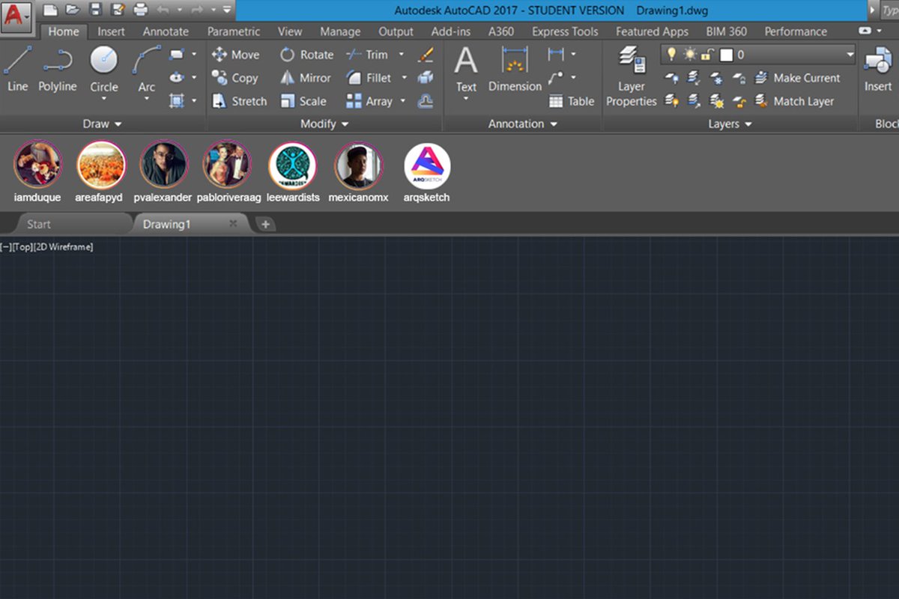This screenshot has width=899, height=599.
Task: Click the Linear dimension icon
Action: (x=556, y=54)
